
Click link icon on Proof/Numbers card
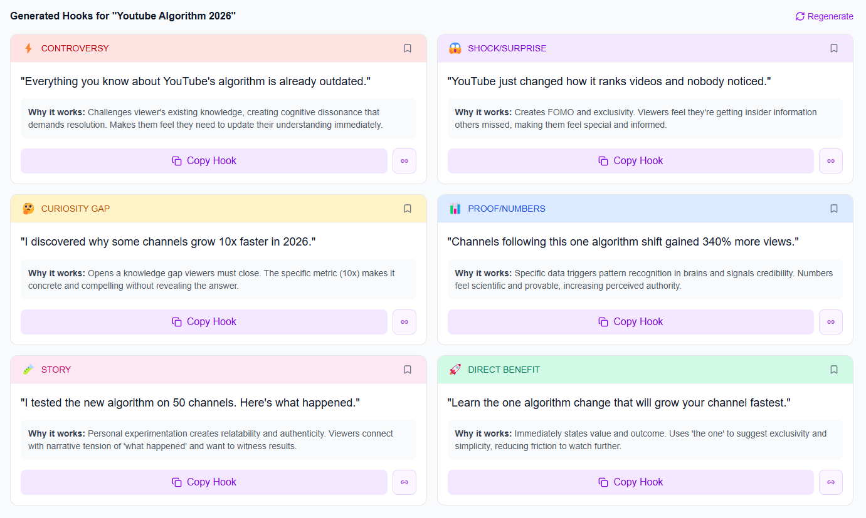pyautogui.click(x=831, y=322)
